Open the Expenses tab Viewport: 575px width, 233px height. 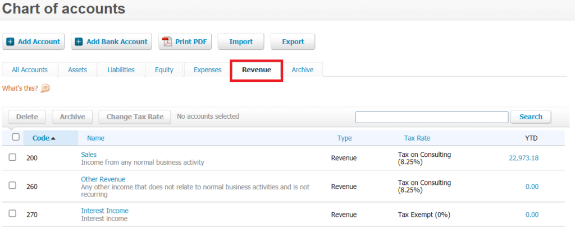click(x=207, y=70)
